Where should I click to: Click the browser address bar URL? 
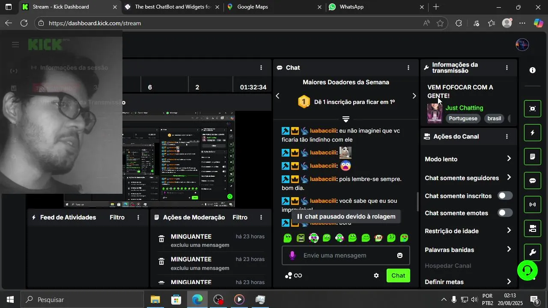click(95, 23)
